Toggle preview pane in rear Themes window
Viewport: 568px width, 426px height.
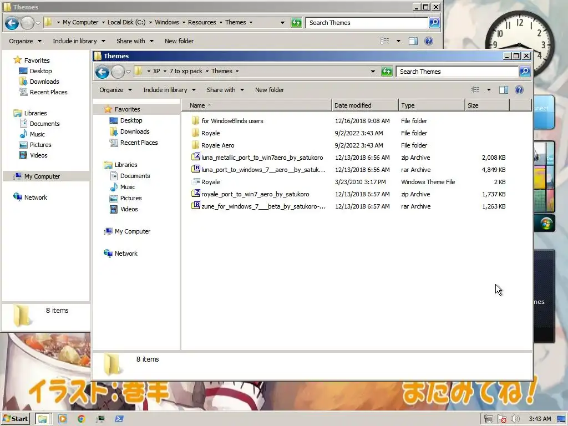[413, 41]
